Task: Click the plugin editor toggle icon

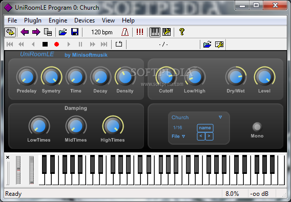Action: pos(10,32)
